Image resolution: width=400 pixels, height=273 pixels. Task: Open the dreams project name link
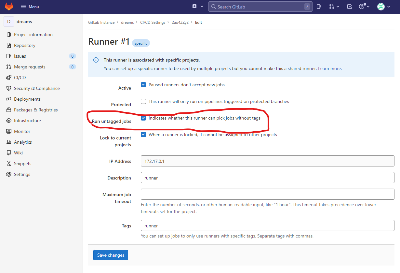[24, 22]
